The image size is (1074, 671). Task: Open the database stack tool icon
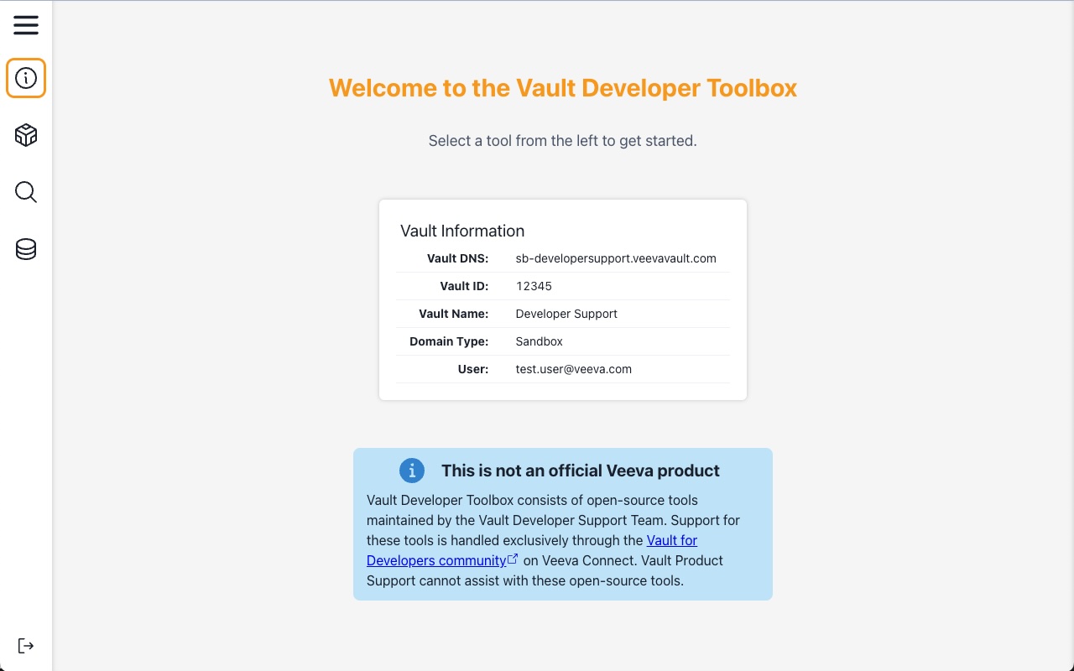(26, 249)
